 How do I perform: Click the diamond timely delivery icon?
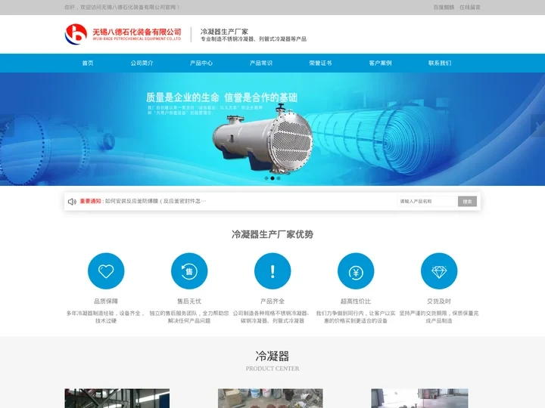pos(439,271)
